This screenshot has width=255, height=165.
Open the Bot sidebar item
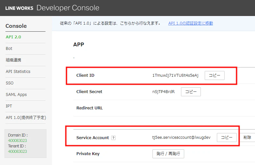(x=9, y=49)
